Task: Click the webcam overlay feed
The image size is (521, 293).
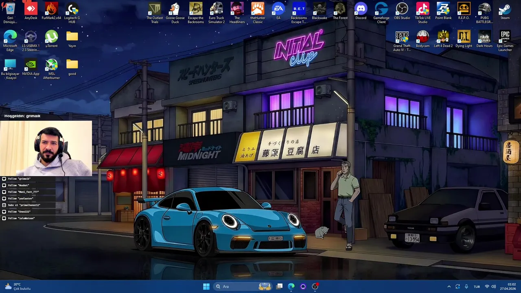Action: click(x=46, y=148)
